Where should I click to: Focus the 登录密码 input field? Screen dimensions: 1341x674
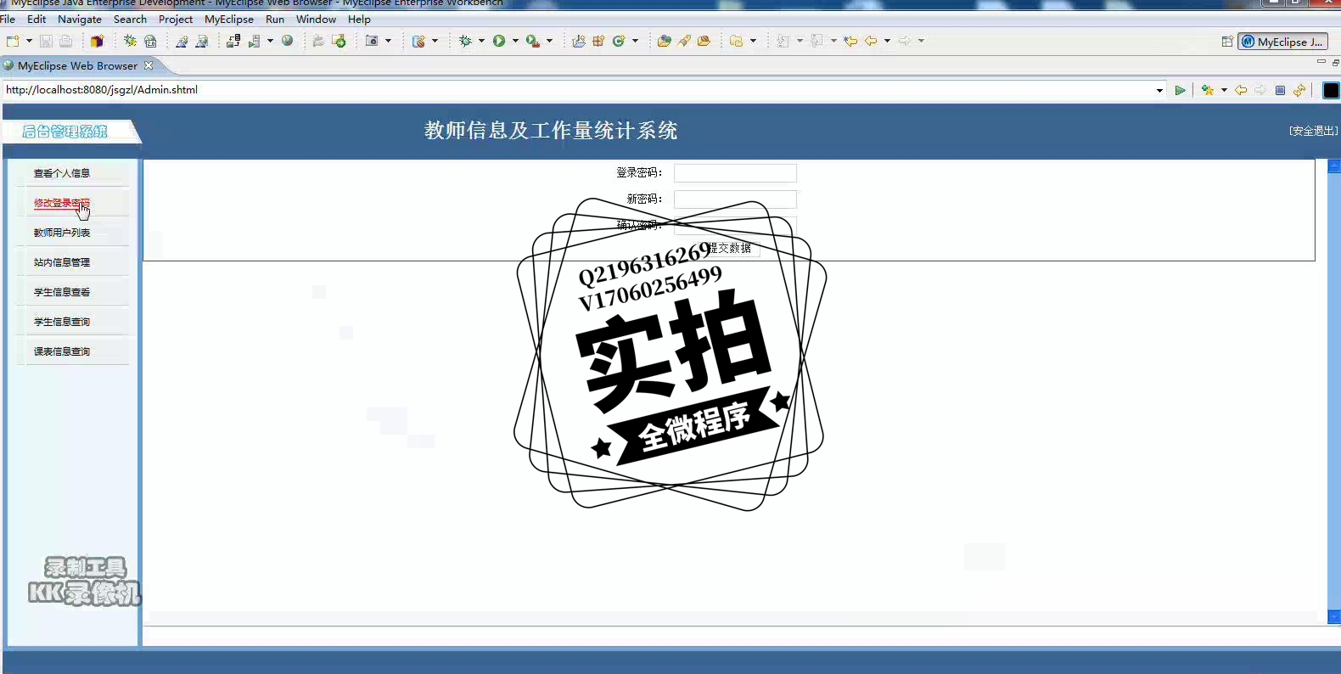(x=735, y=173)
